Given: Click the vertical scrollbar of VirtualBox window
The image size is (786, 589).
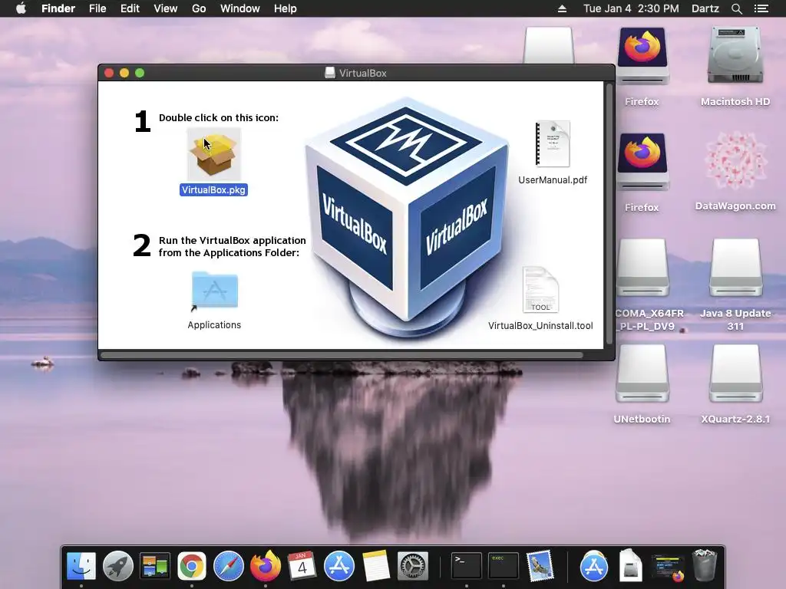Looking at the screenshot, I should pos(609,214).
